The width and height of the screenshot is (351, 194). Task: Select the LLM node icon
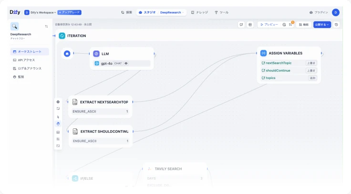pyautogui.click(x=96, y=54)
